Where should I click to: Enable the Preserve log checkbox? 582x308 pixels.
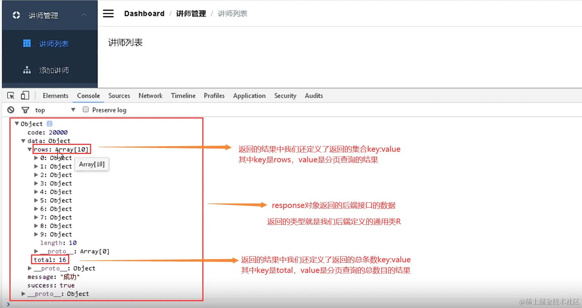86,109
